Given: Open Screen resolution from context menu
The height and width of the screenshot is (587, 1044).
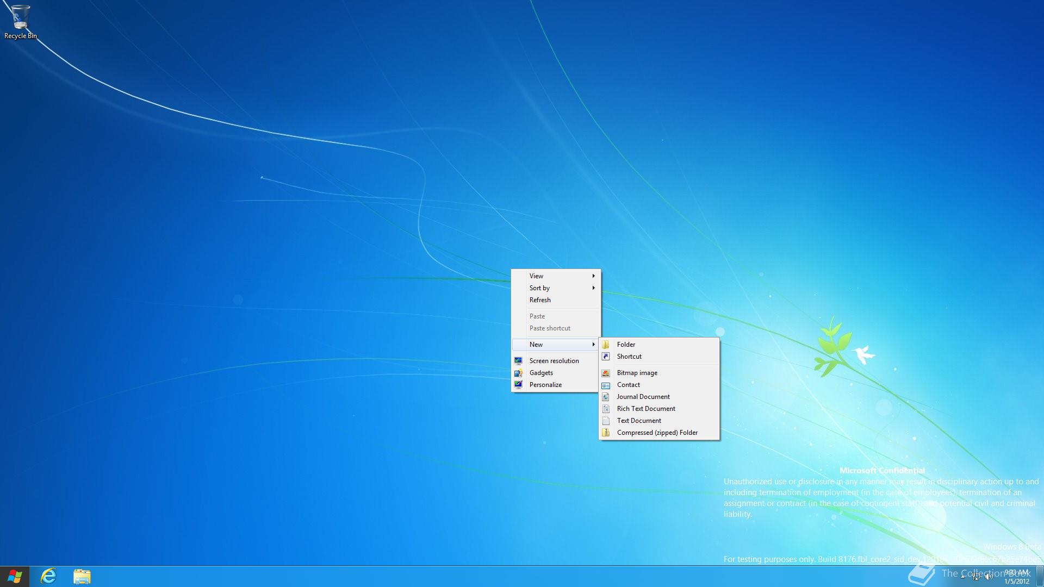Looking at the screenshot, I should pyautogui.click(x=556, y=361).
